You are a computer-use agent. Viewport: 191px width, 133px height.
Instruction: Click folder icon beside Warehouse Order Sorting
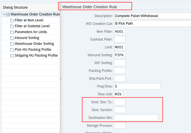tap(12, 44)
